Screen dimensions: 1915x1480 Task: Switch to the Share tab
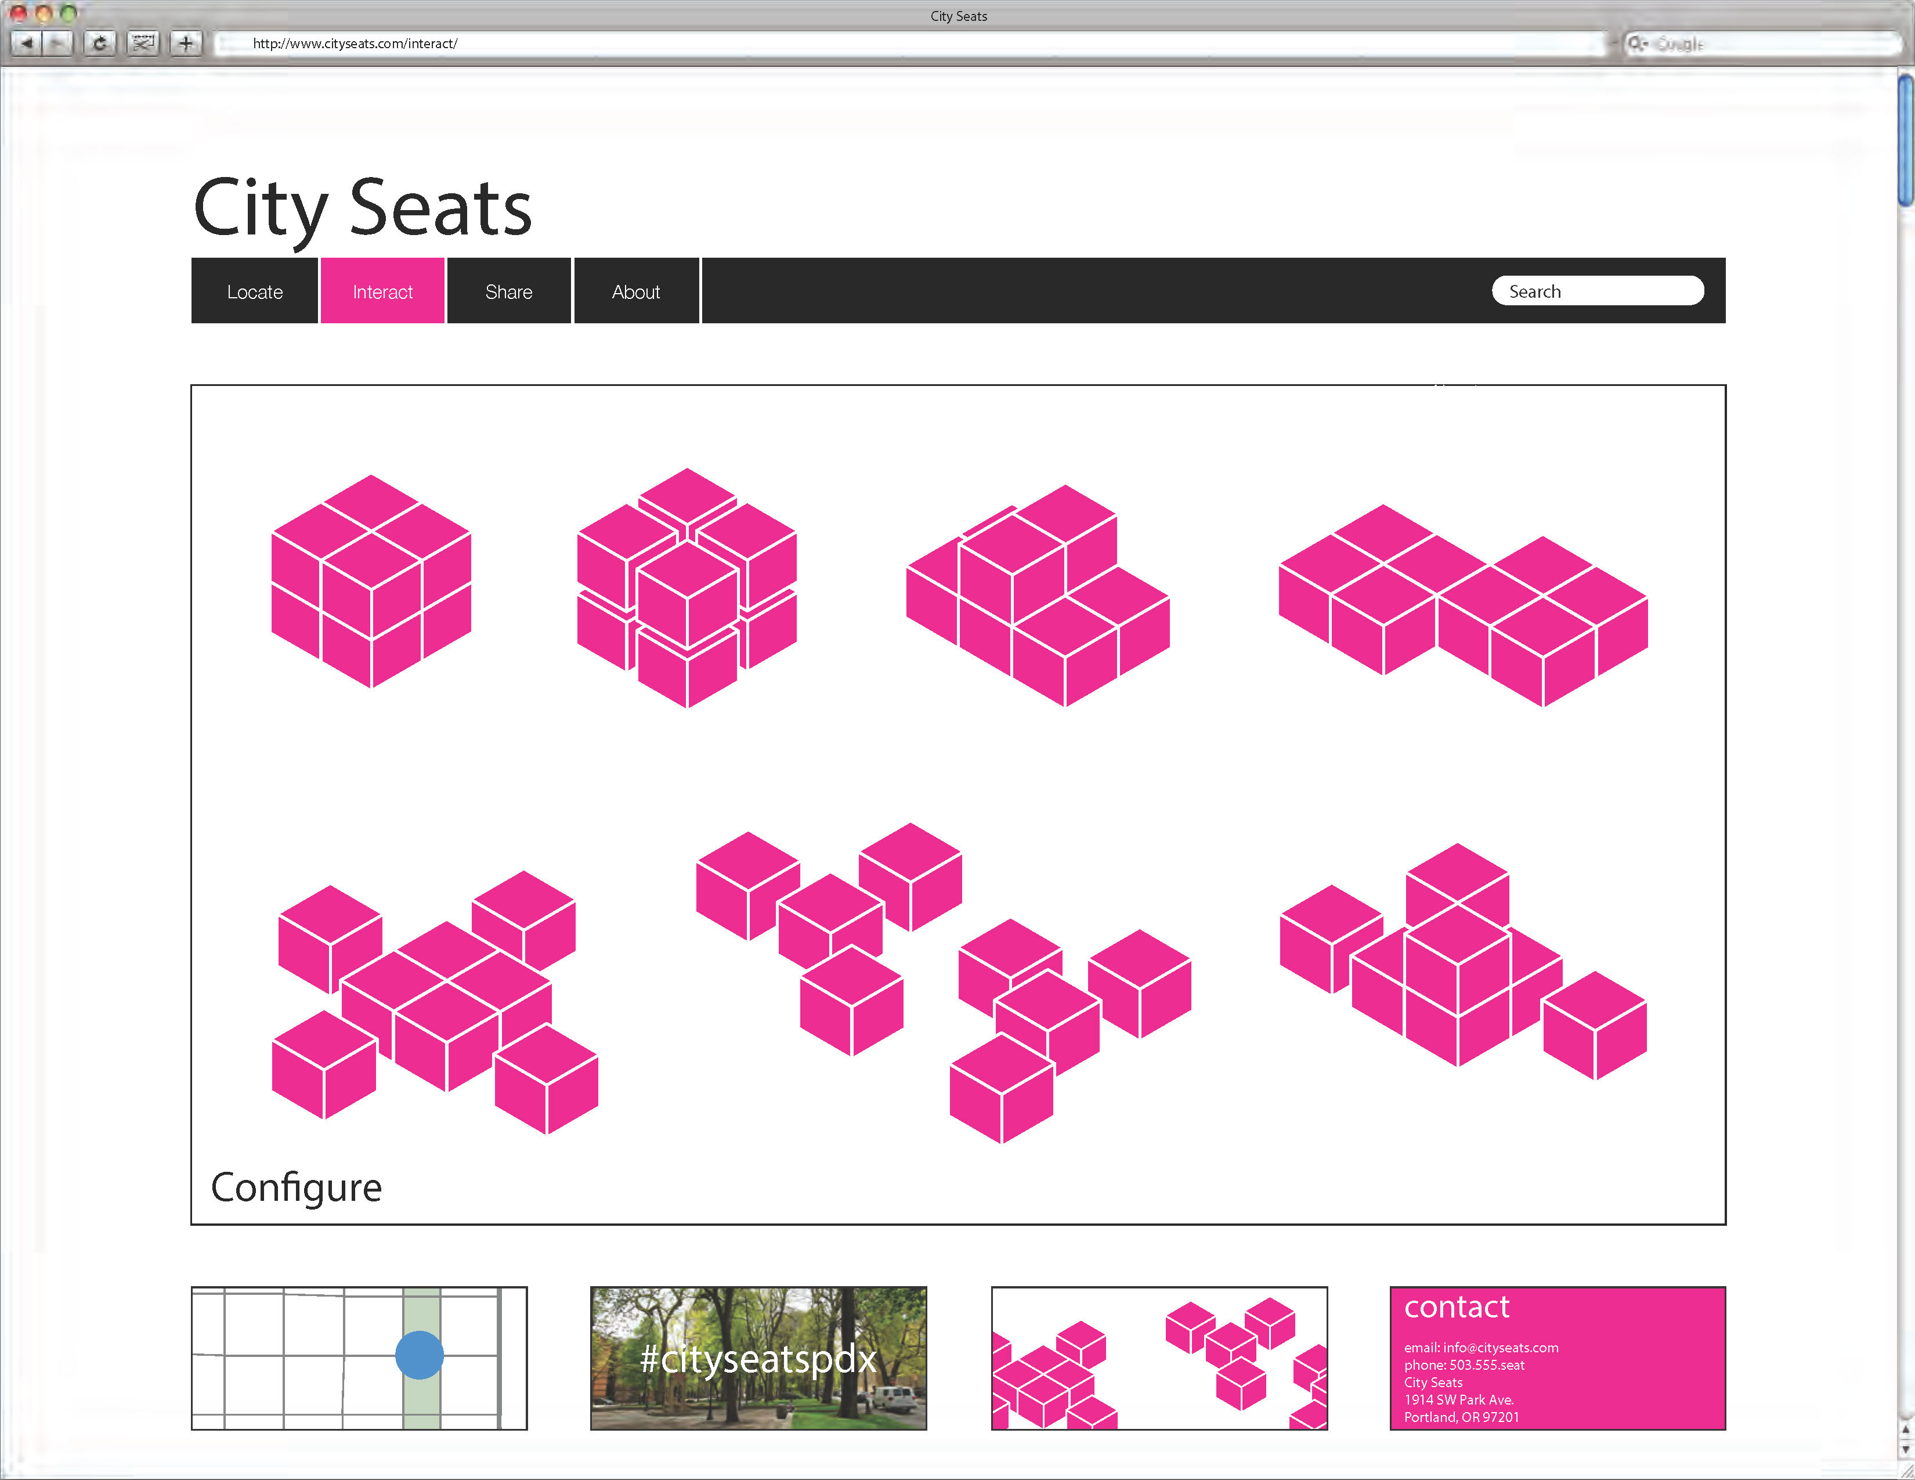[x=508, y=292]
